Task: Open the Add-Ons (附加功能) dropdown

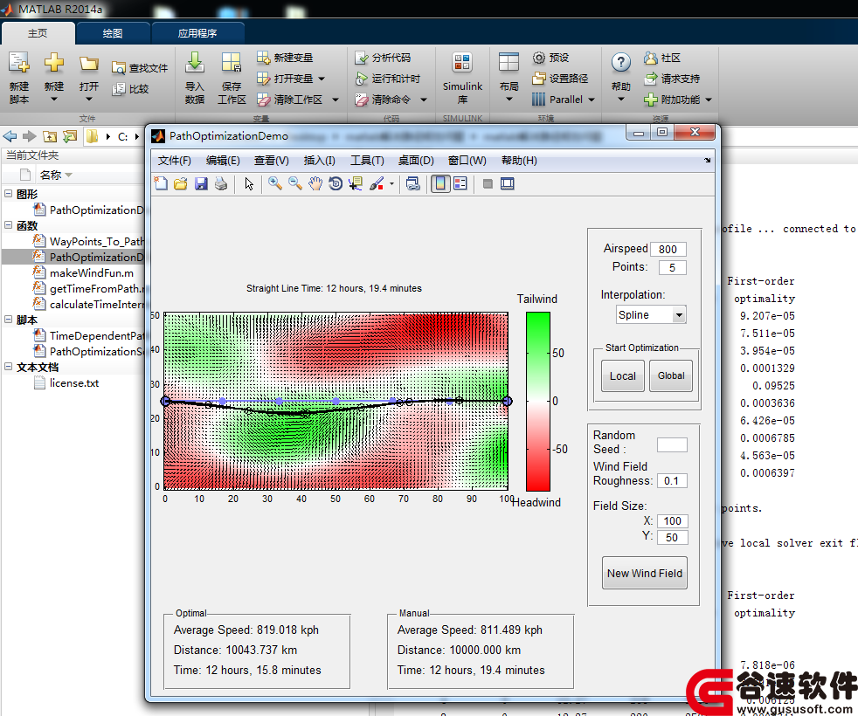Action: [x=709, y=100]
